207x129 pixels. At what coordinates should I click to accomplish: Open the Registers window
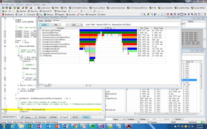click(x=60, y=14)
